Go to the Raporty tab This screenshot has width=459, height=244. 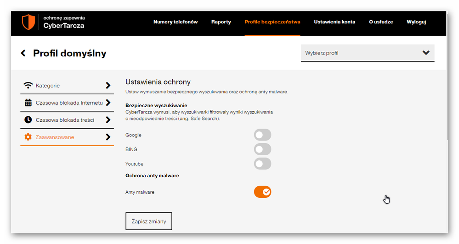click(221, 22)
